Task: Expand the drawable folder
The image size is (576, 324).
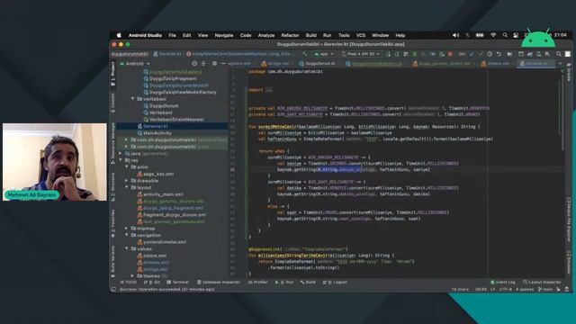Action: click(x=126, y=181)
